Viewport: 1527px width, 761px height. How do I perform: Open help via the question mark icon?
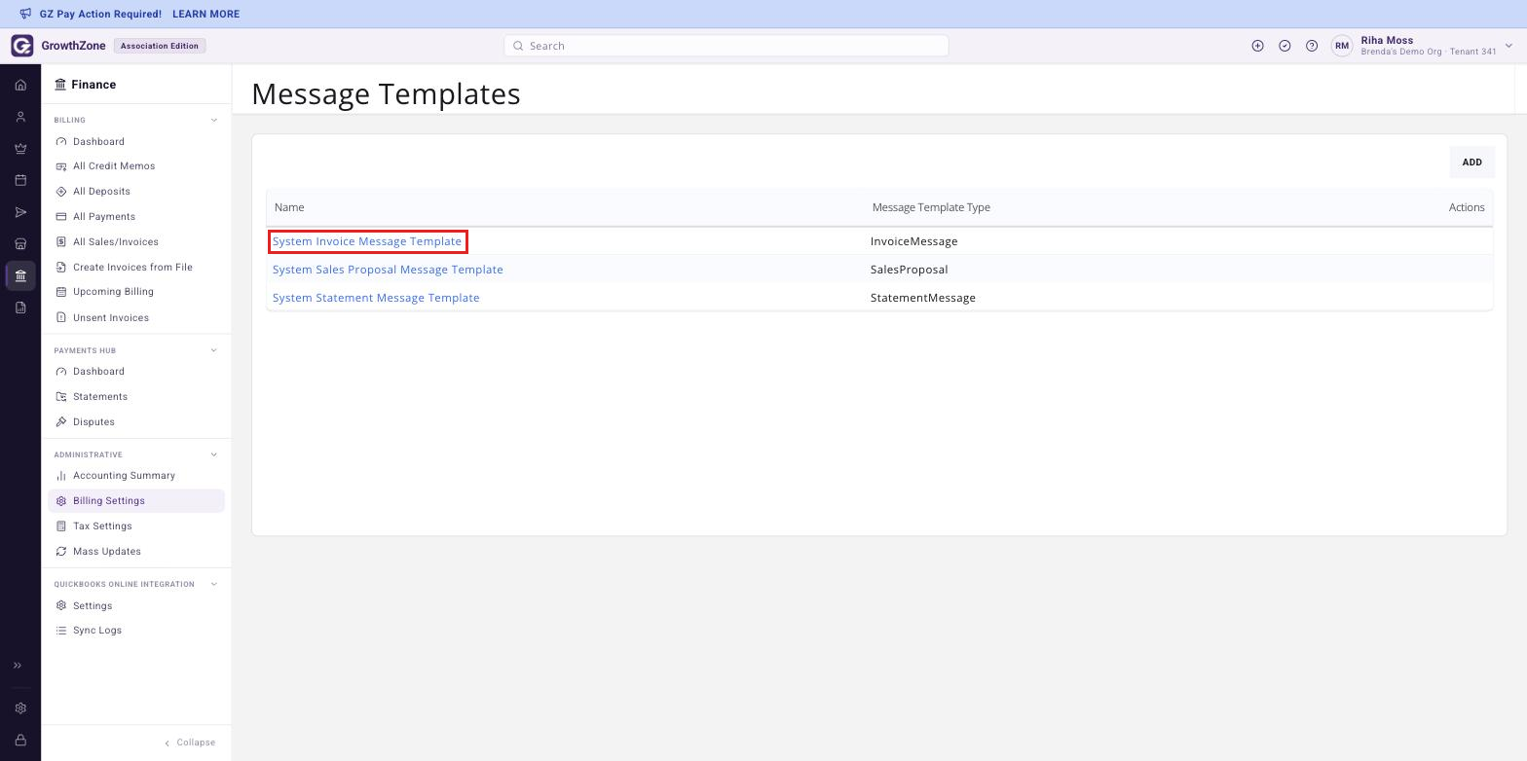(x=1312, y=46)
